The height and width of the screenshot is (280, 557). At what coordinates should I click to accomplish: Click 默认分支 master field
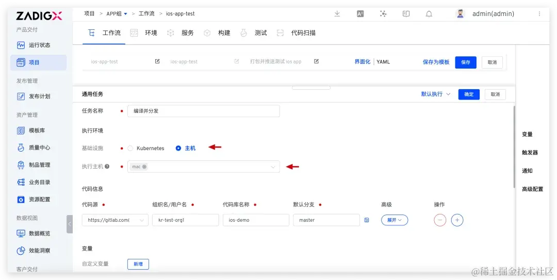click(326, 220)
